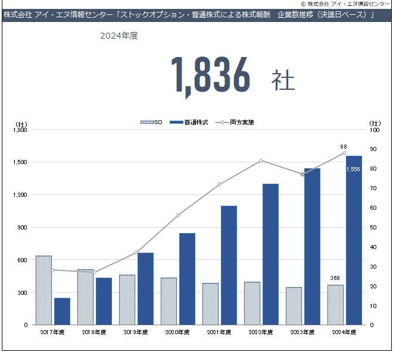The width and height of the screenshot is (393, 352).
Task: Click the 50 secondary axis value
Action: tap(373, 228)
